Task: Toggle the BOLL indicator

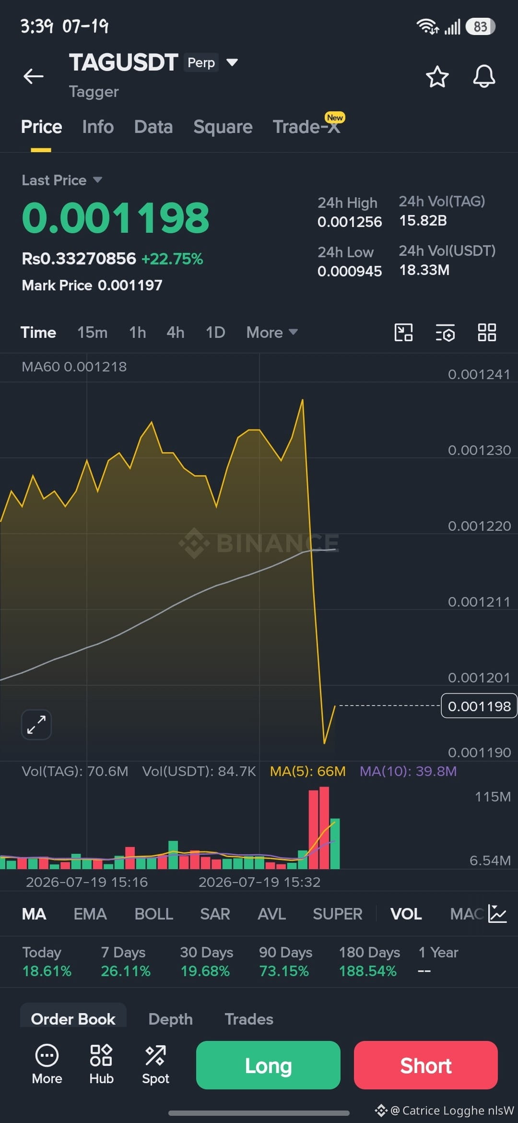Action: pyautogui.click(x=153, y=914)
